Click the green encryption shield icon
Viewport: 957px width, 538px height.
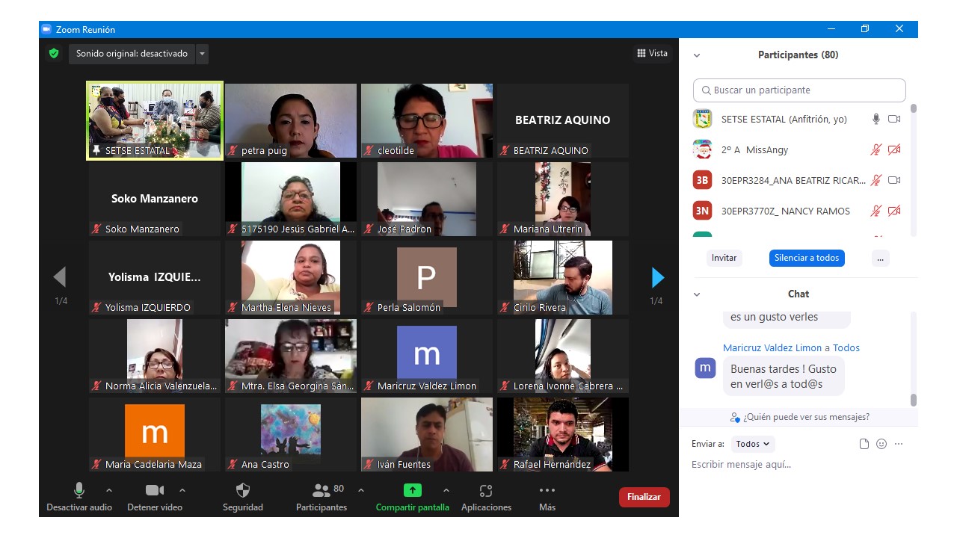tap(54, 54)
